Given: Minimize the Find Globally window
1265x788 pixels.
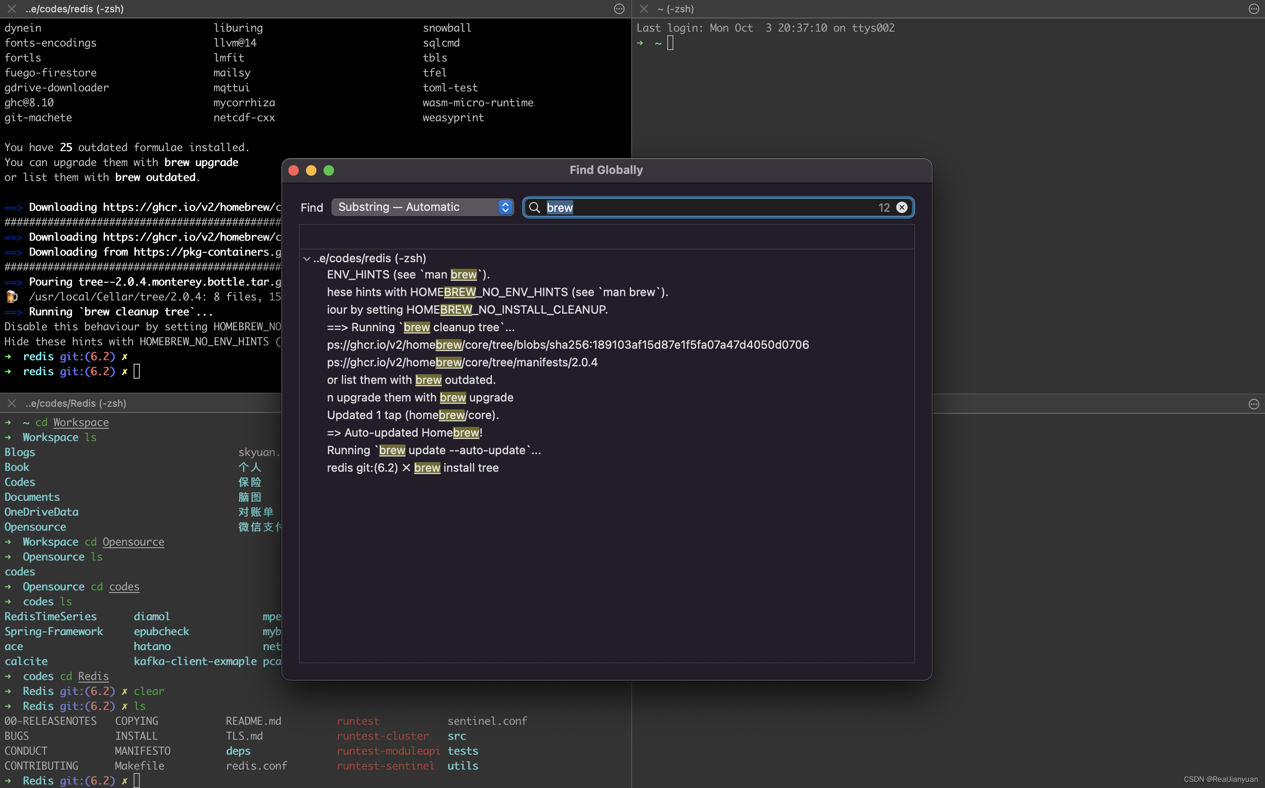Looking at the screenshot, I should [311, 170].
